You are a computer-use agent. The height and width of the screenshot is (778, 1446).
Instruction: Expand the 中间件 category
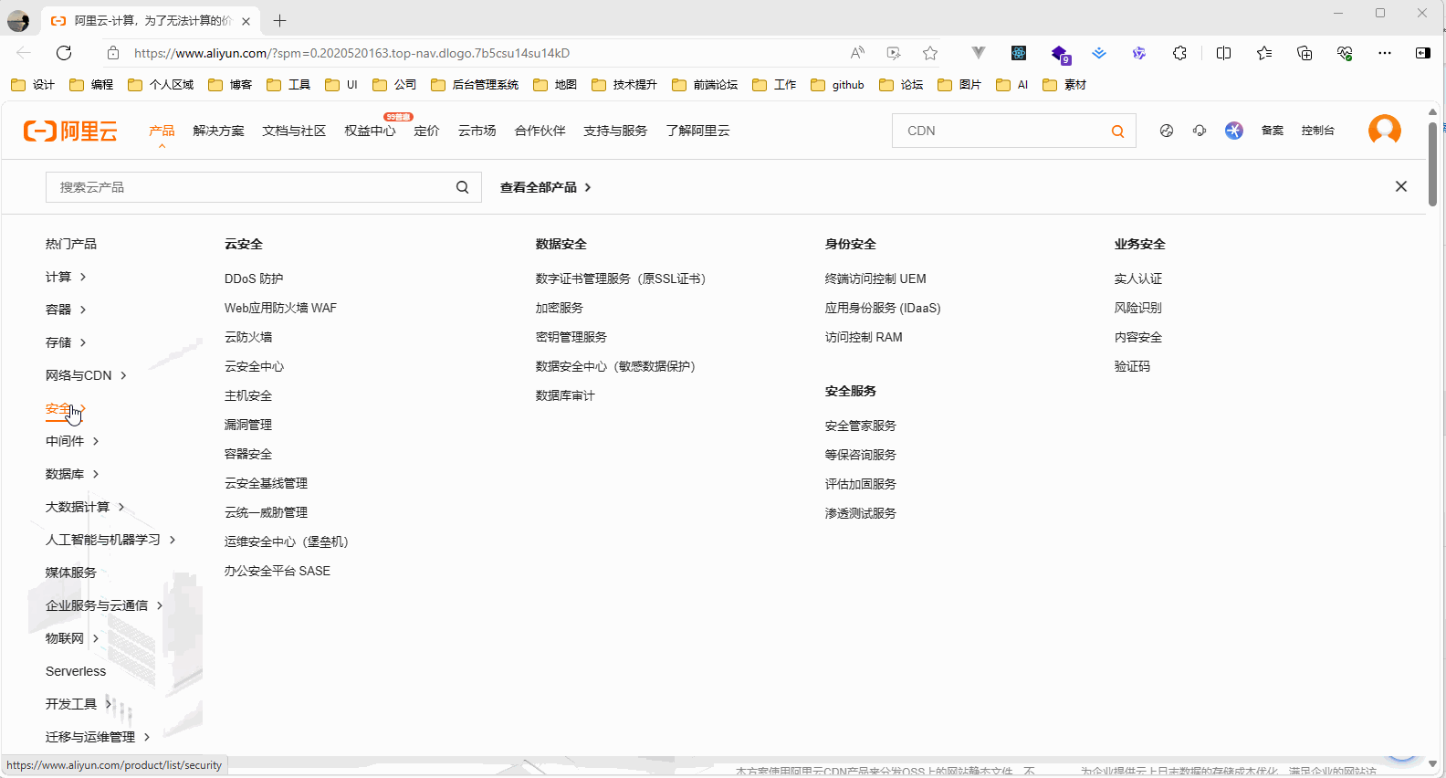coord(72,441)
